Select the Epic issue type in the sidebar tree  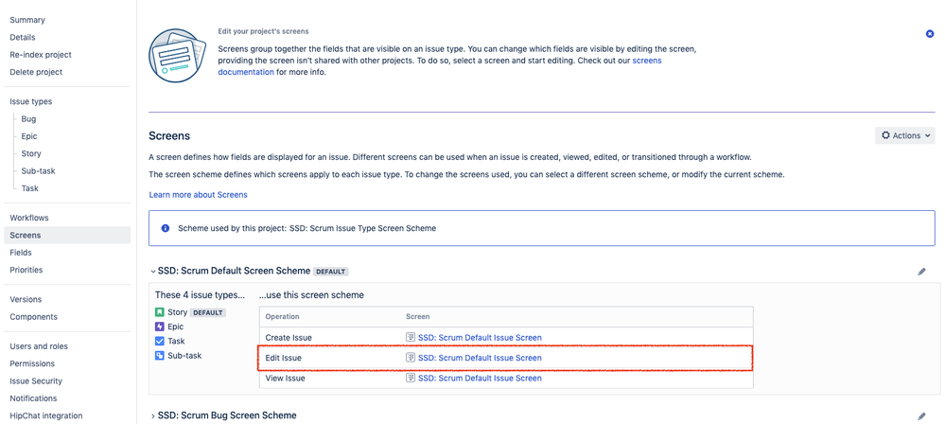point(29,137)
